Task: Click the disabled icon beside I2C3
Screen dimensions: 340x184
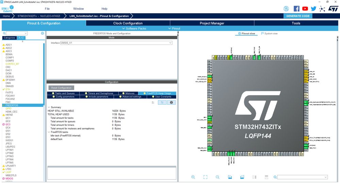Action: point(3,124)
